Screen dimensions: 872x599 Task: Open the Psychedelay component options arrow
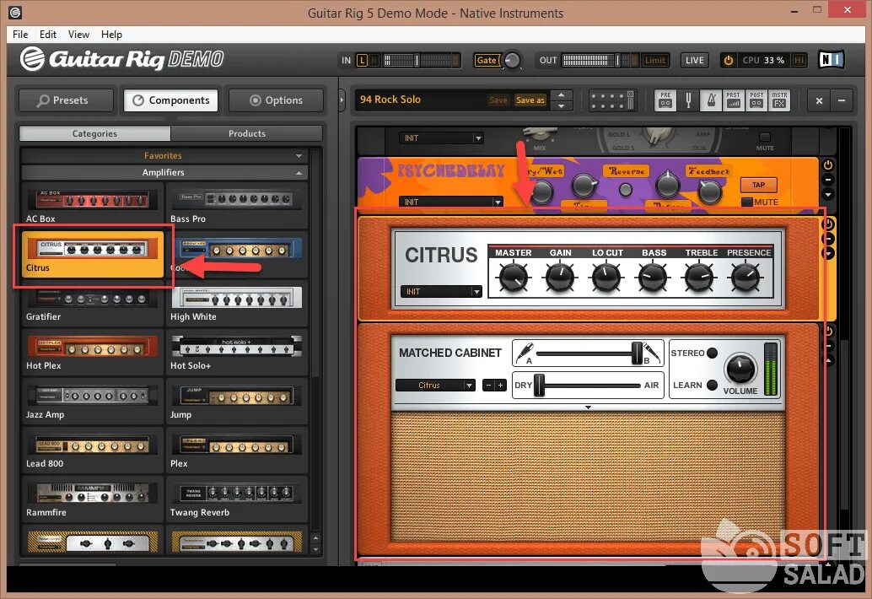point(828,195)
